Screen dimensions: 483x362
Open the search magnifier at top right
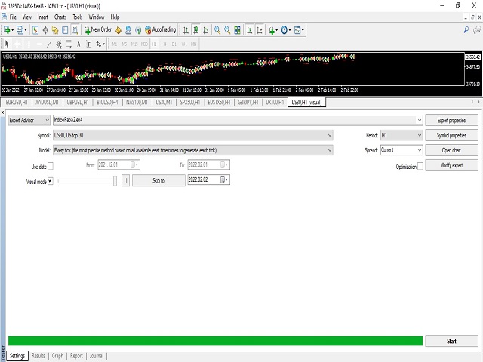click(x=466, y=29)
